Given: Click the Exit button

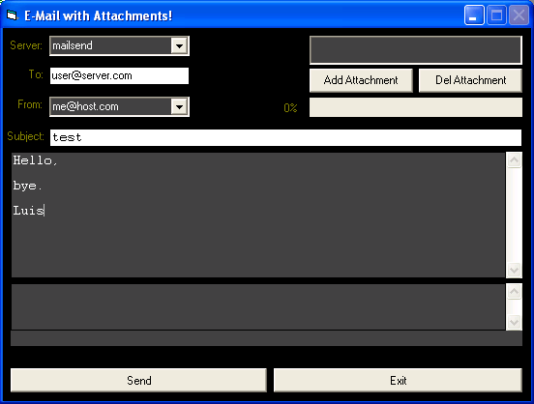Looking at the screenshot, I should point(398,380).
